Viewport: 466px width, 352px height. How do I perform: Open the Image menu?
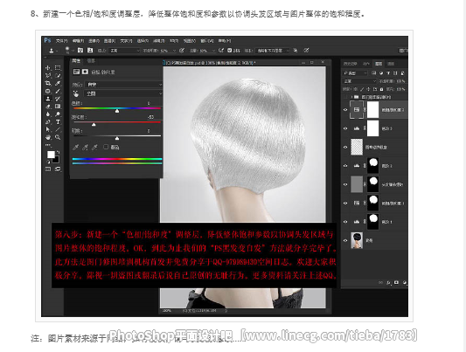tap(94, 41)
